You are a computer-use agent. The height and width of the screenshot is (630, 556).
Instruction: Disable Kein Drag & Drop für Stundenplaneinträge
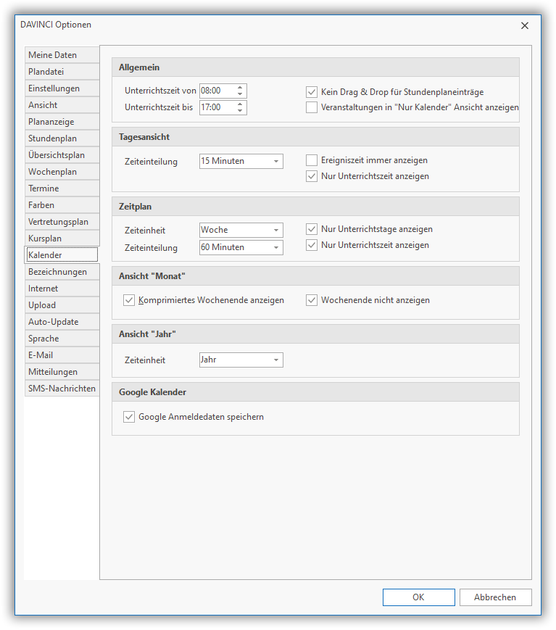point(312,92)
